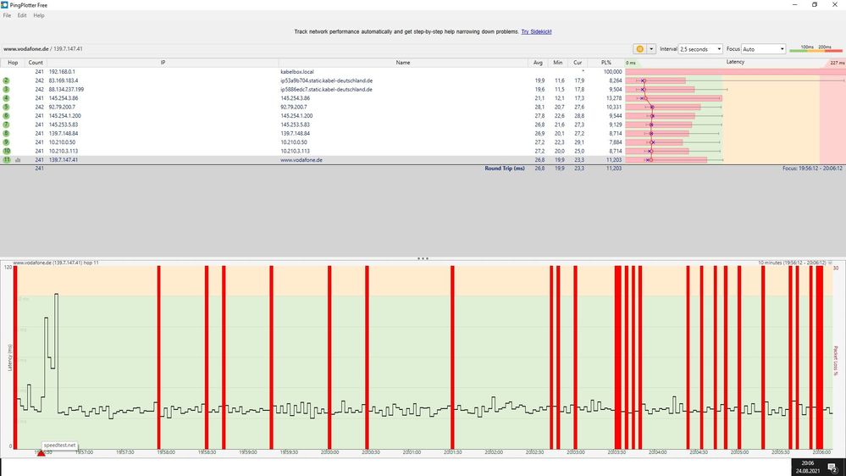
Task: Select the hop 4 green circle icon
Action: click(7, 98)
